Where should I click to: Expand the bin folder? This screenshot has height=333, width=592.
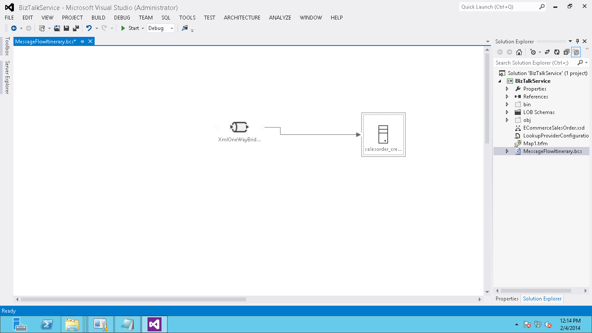(507, 104)
